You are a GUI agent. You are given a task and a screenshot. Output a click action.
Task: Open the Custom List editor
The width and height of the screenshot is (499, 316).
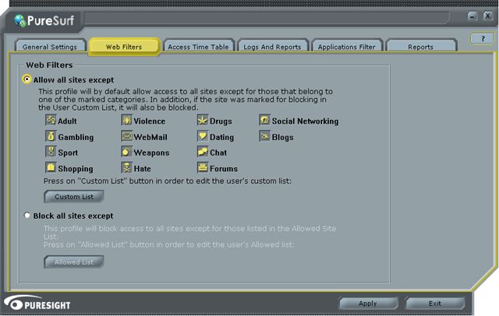click(74, 197)
